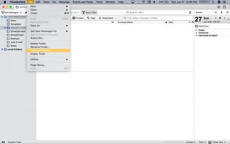The image size is (230, 144).
Task: Select the Backups folder
Action: 13,39
